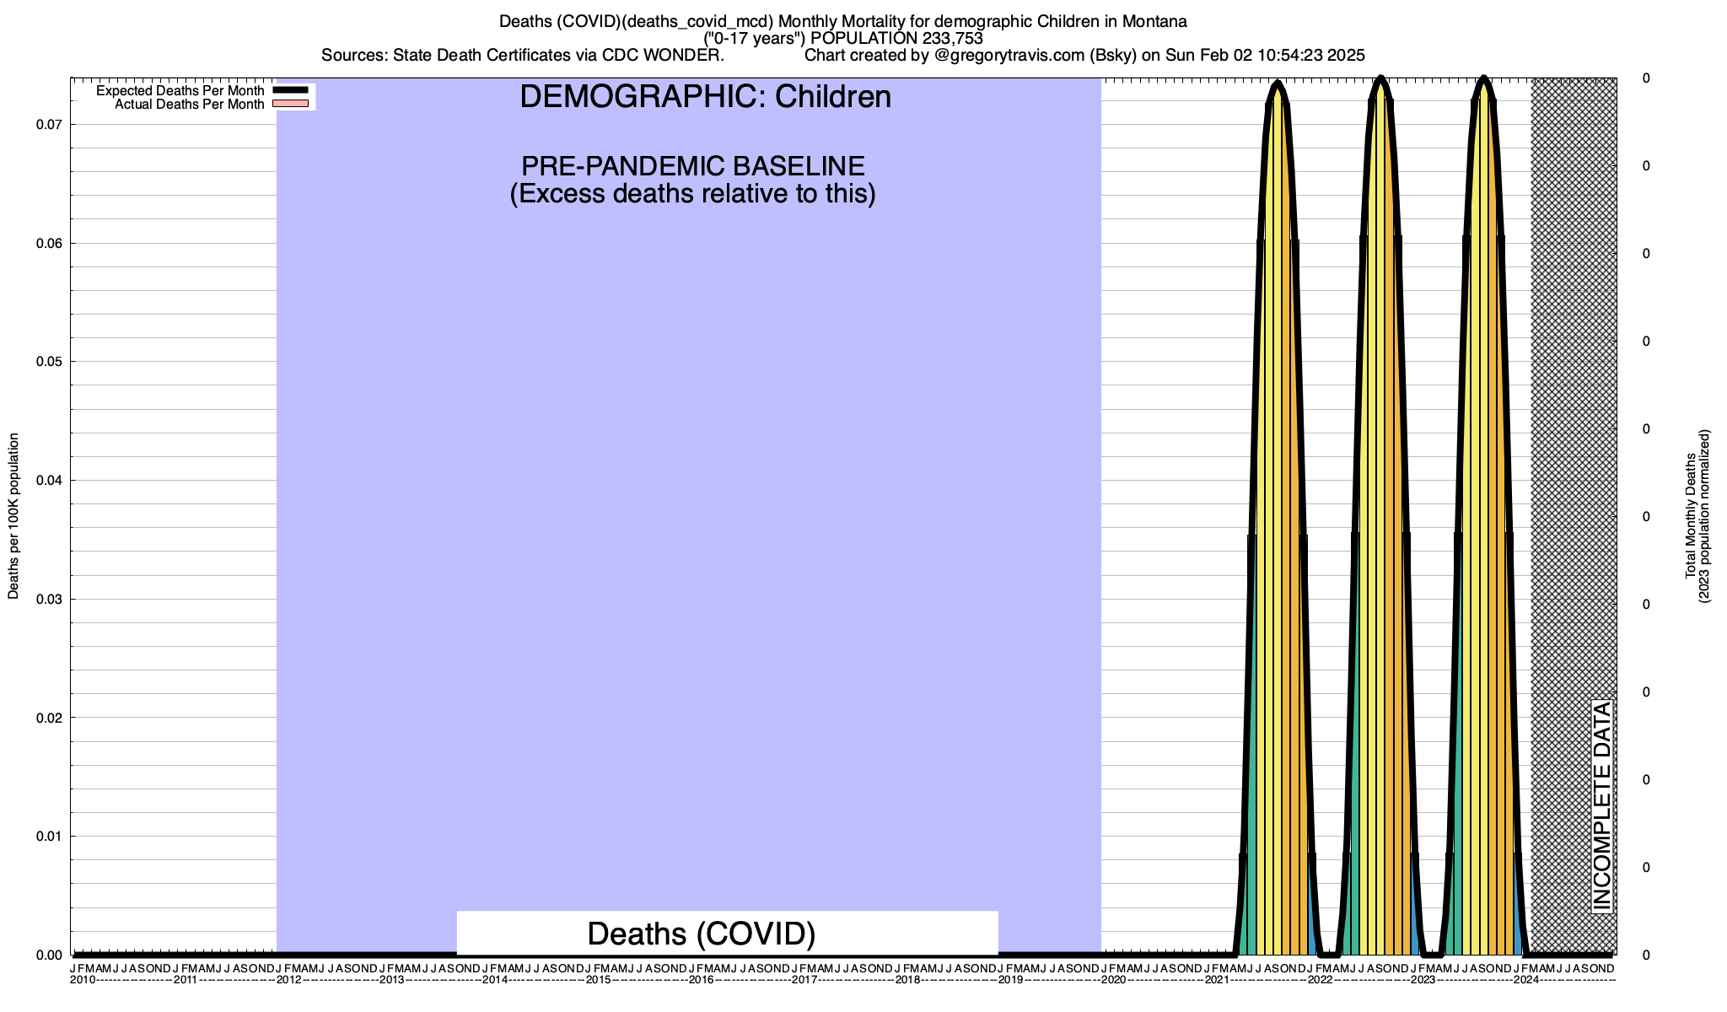Click the 0.07 y-axis tick label
Viewport: 1727px width, 1012px height.
[x=49, y=125]
